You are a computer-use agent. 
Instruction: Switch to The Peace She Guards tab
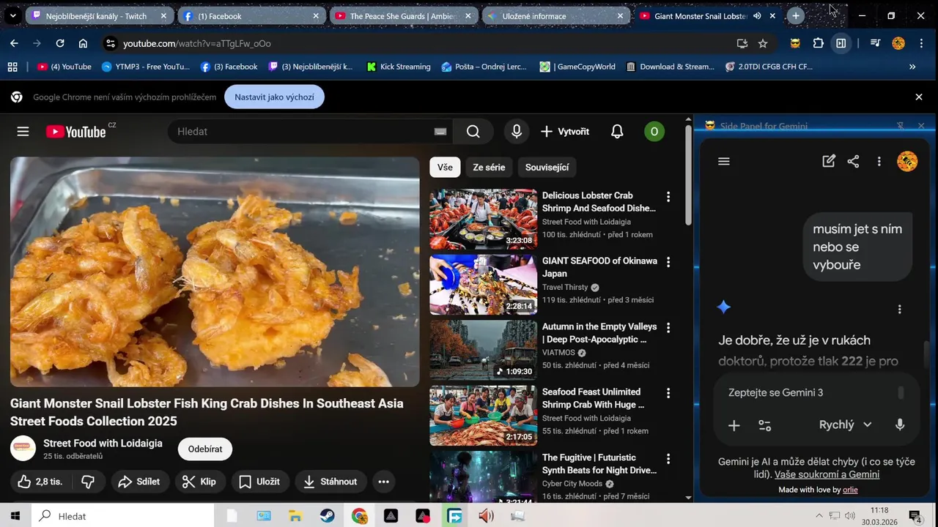[x=405, y=15]
